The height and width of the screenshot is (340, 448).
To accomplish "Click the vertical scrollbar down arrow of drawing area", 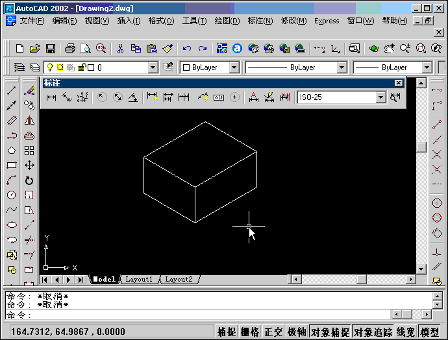I will click(421, 269).
